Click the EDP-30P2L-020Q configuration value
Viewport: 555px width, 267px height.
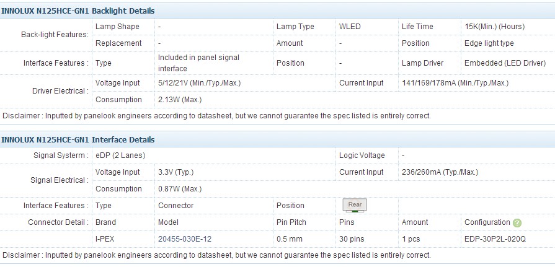point(495,239)
